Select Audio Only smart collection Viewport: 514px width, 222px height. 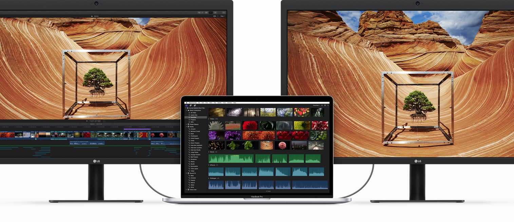click(194, 115)
